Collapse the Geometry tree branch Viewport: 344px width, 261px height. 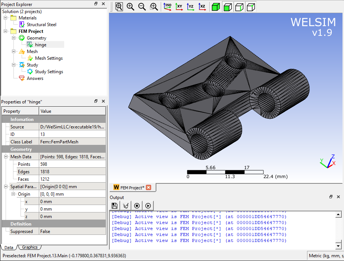click(13, 38)
